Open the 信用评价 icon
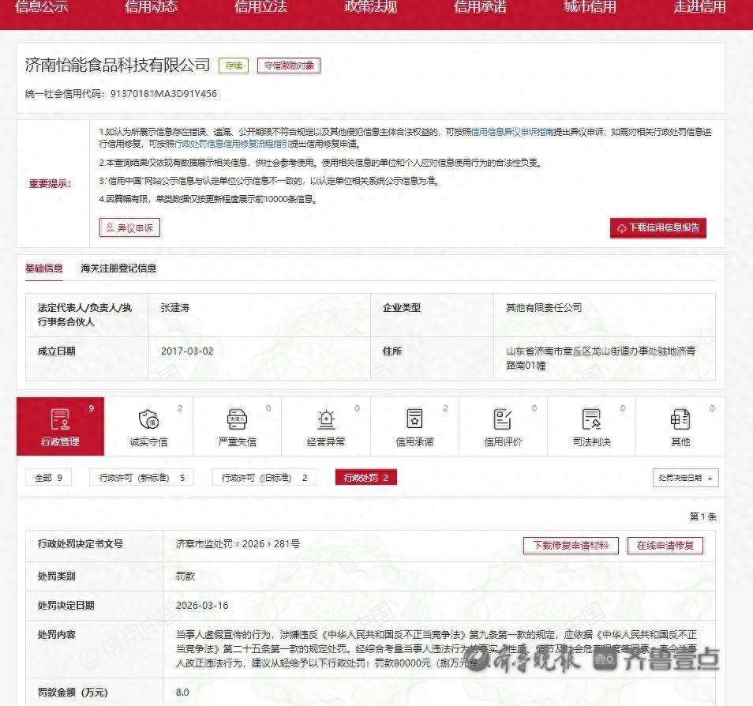Image resolution: width=753 pixels, height=706 pixels. tap(503, 419)
